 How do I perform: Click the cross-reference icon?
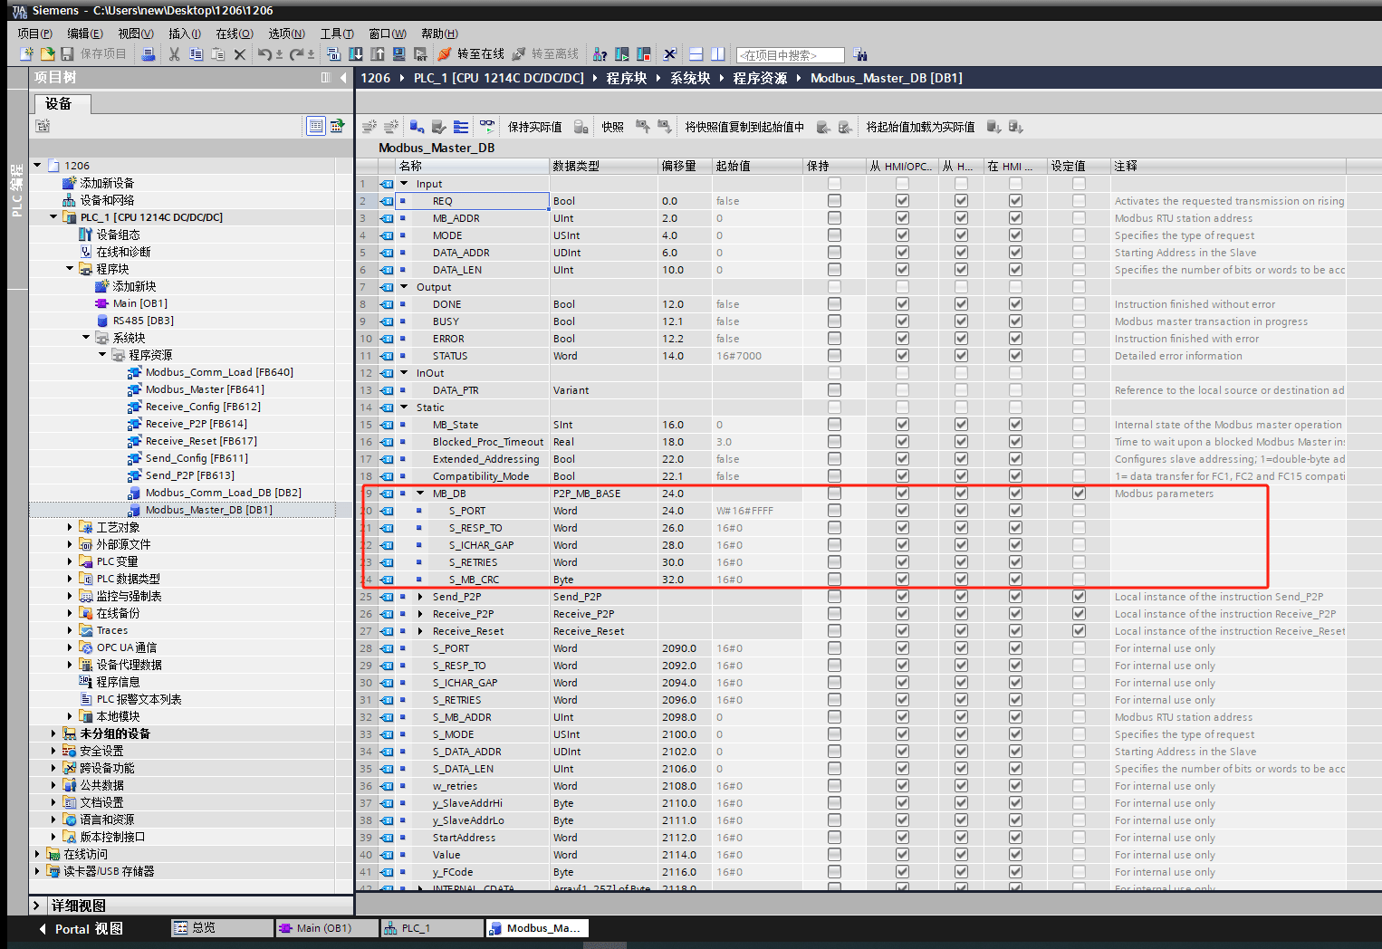pos(670,54)
